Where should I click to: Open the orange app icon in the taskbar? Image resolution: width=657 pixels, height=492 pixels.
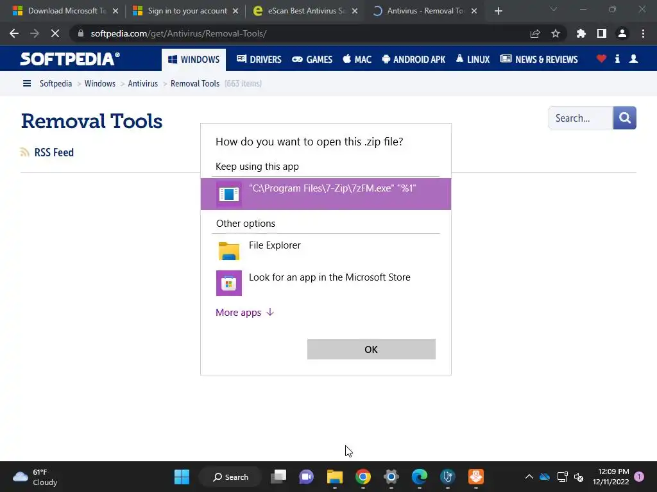pos(476,477)
